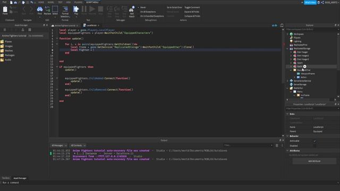
Task: Click the What's New button
Action: [x=310, y=2]
